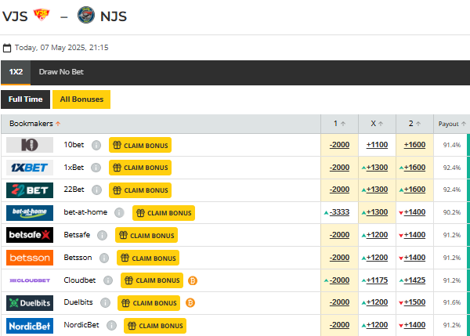The width and height of the screenshot is (470, 336).
Task: Click the Duelbits bookmaker name
Action: click(78, 302)
